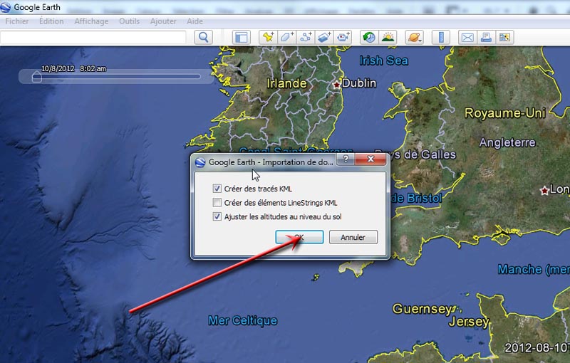This screenshot has width=570, height=363.
Task: Click the Guernsey map label
Action: click(x=423, y=309)
